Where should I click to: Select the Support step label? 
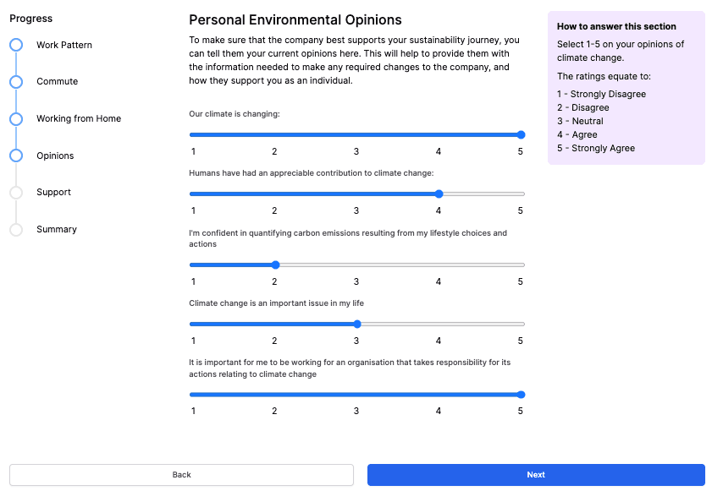pyautogui.click(x=53, y=193)
